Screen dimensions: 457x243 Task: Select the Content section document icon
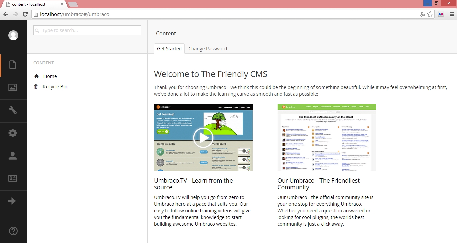(13, 65)
